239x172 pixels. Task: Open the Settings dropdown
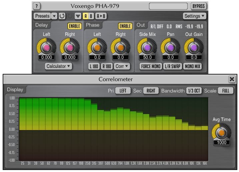[x=194, y=16]
